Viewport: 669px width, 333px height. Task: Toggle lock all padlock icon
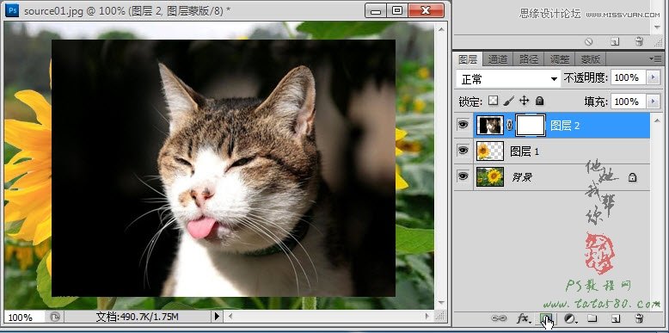click(x=540, y=102)
